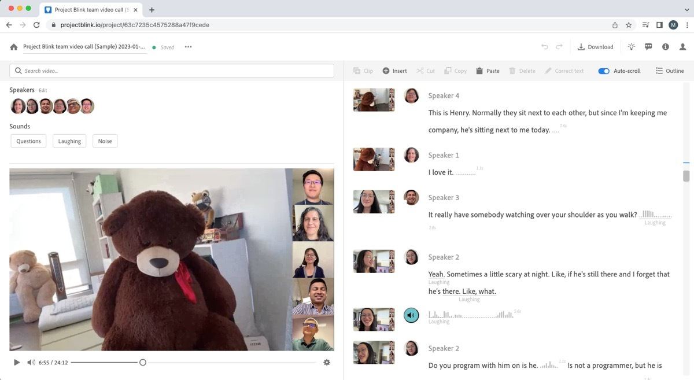This screenshot has width=694, height=380.
Task: Bookmark this page with the star icon
Action: tap(629, 25)
